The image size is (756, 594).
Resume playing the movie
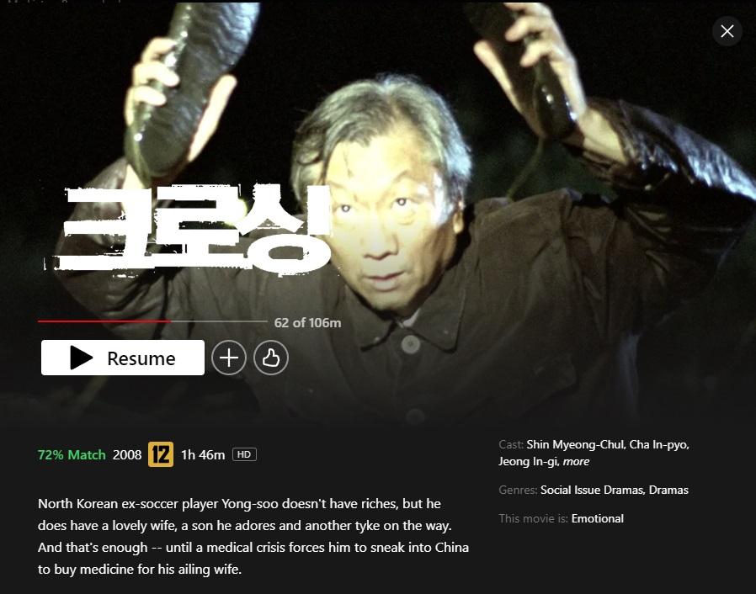pyautogui.click(x=123, y=358)
